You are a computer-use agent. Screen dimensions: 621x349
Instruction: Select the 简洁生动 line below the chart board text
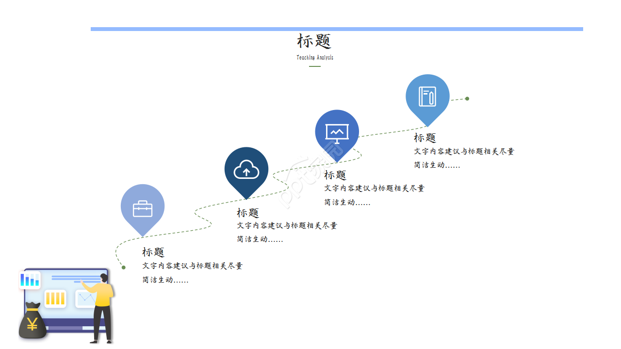(x=347, y=202)
